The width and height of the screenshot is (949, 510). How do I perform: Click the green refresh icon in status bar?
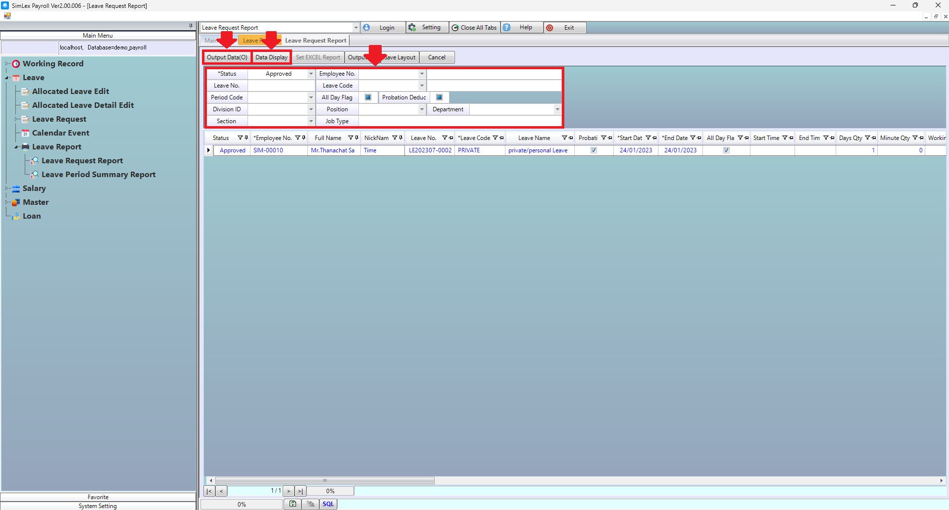293,504
